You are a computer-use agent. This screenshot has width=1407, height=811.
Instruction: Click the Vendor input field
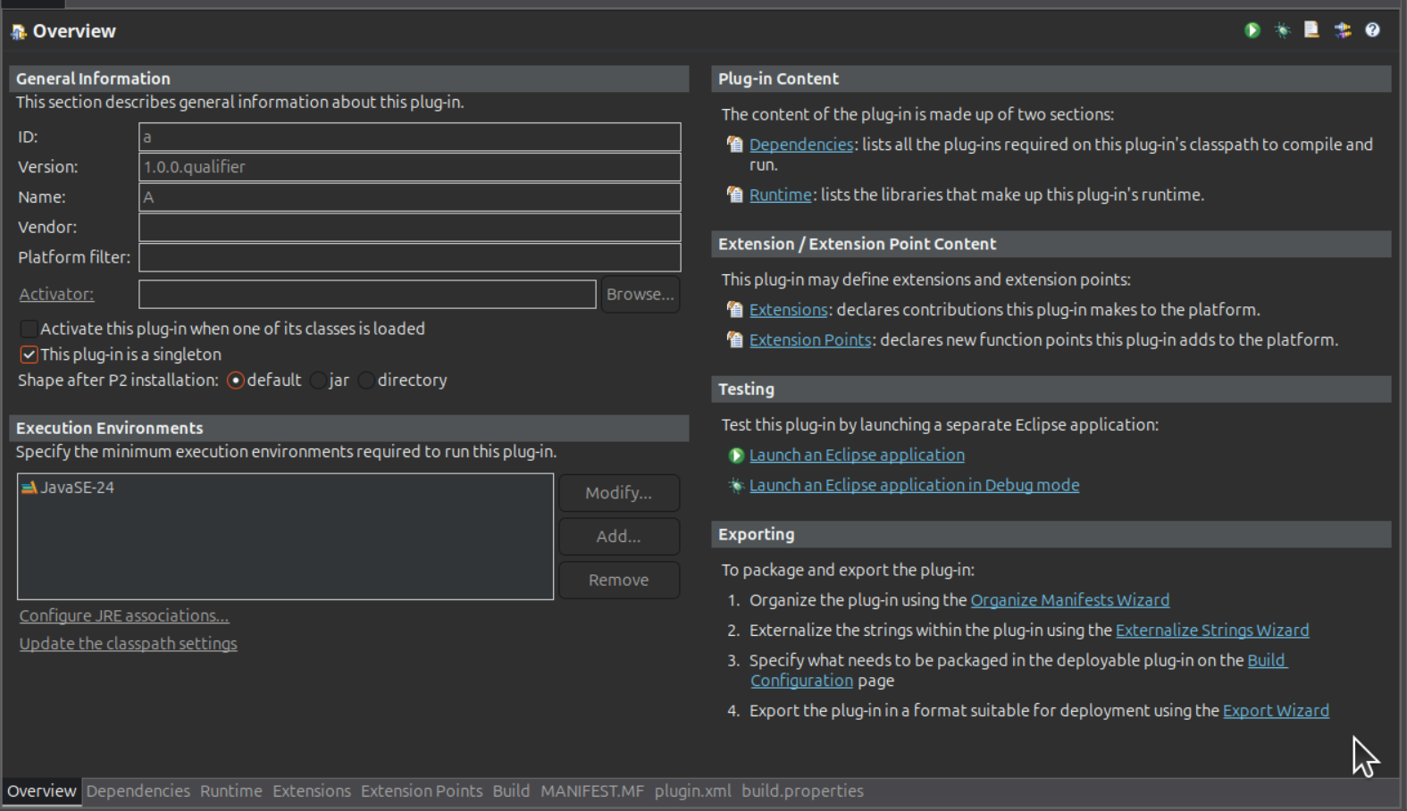[410, 227]
